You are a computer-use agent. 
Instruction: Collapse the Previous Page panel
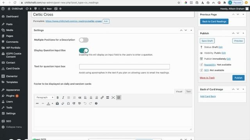coord(243,14)
